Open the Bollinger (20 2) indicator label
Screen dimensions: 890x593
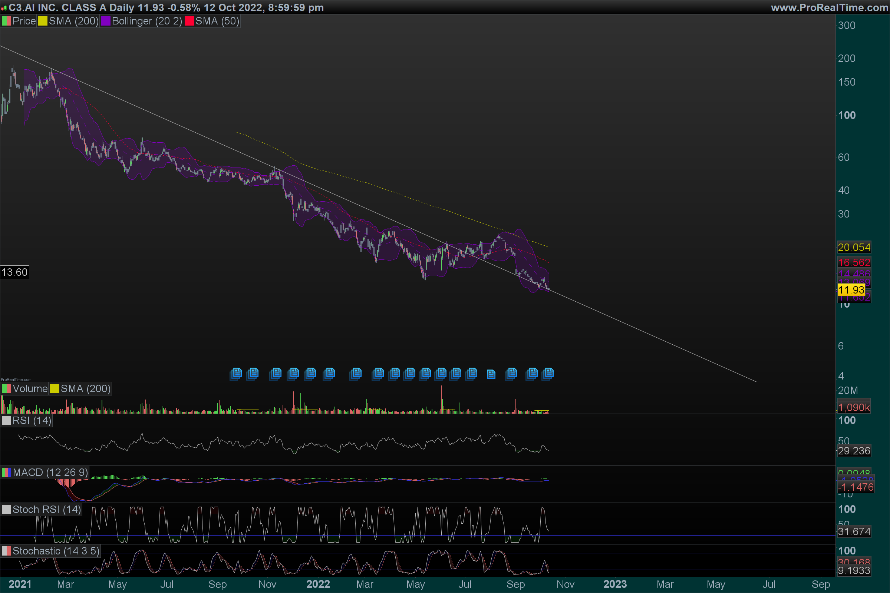pyautogui.click(x=147, y=21)
